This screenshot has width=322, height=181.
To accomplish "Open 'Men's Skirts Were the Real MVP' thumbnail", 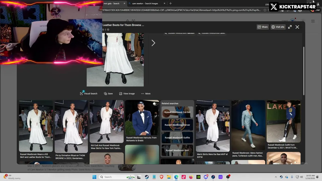I will point(213,126).
